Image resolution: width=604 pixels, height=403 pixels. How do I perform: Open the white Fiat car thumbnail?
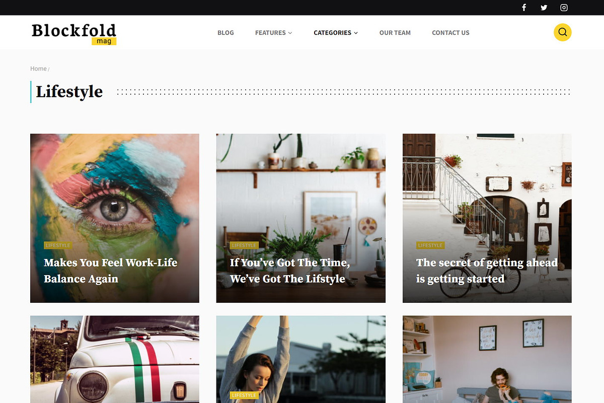tap(115, 359)
